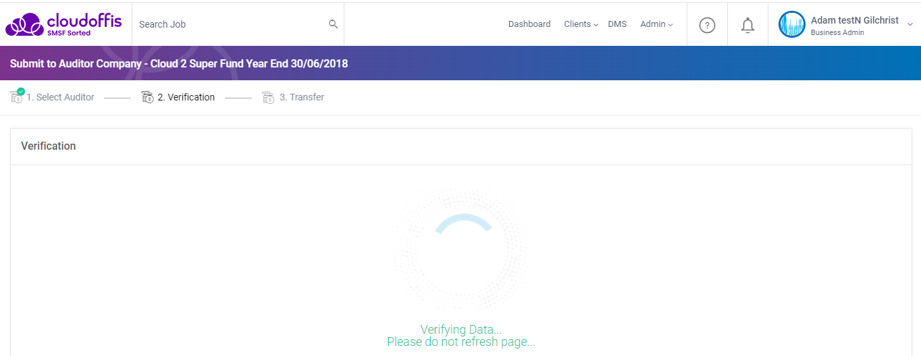Open the user account chevron dropdown
The image size is (921, 356).
pos(910,25)
